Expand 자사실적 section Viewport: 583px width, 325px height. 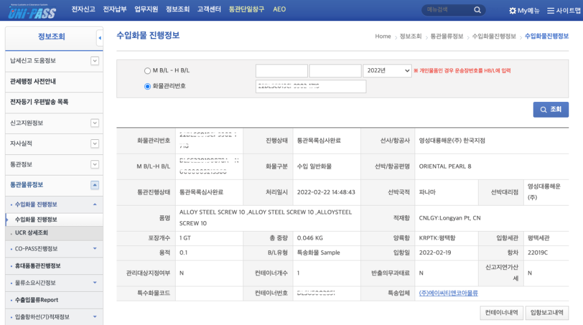[95, 144]
